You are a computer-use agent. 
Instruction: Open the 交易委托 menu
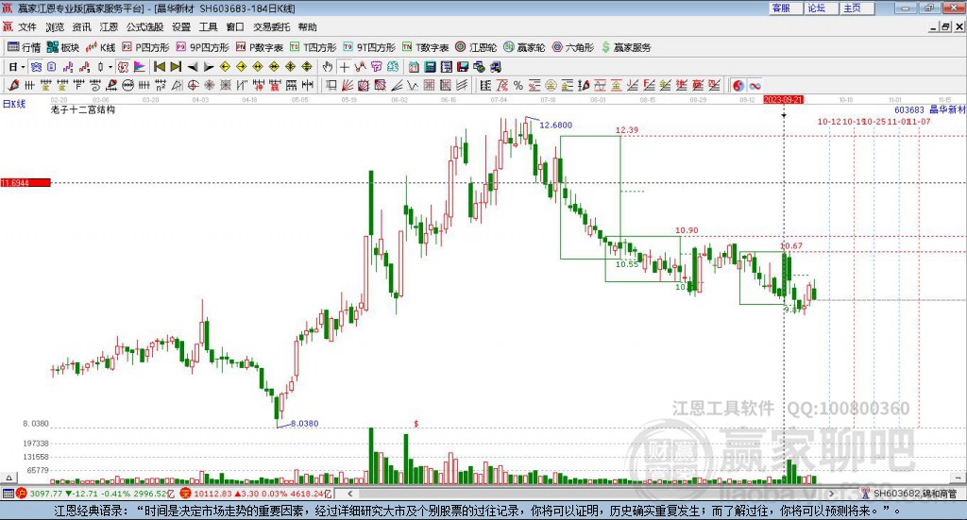pos(271,27)
